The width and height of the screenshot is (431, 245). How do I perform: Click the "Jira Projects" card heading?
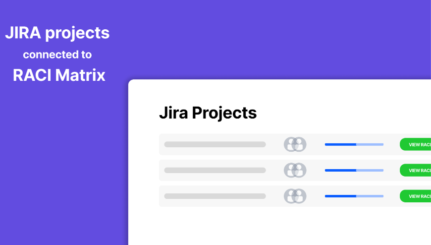[x=208, y=113]
